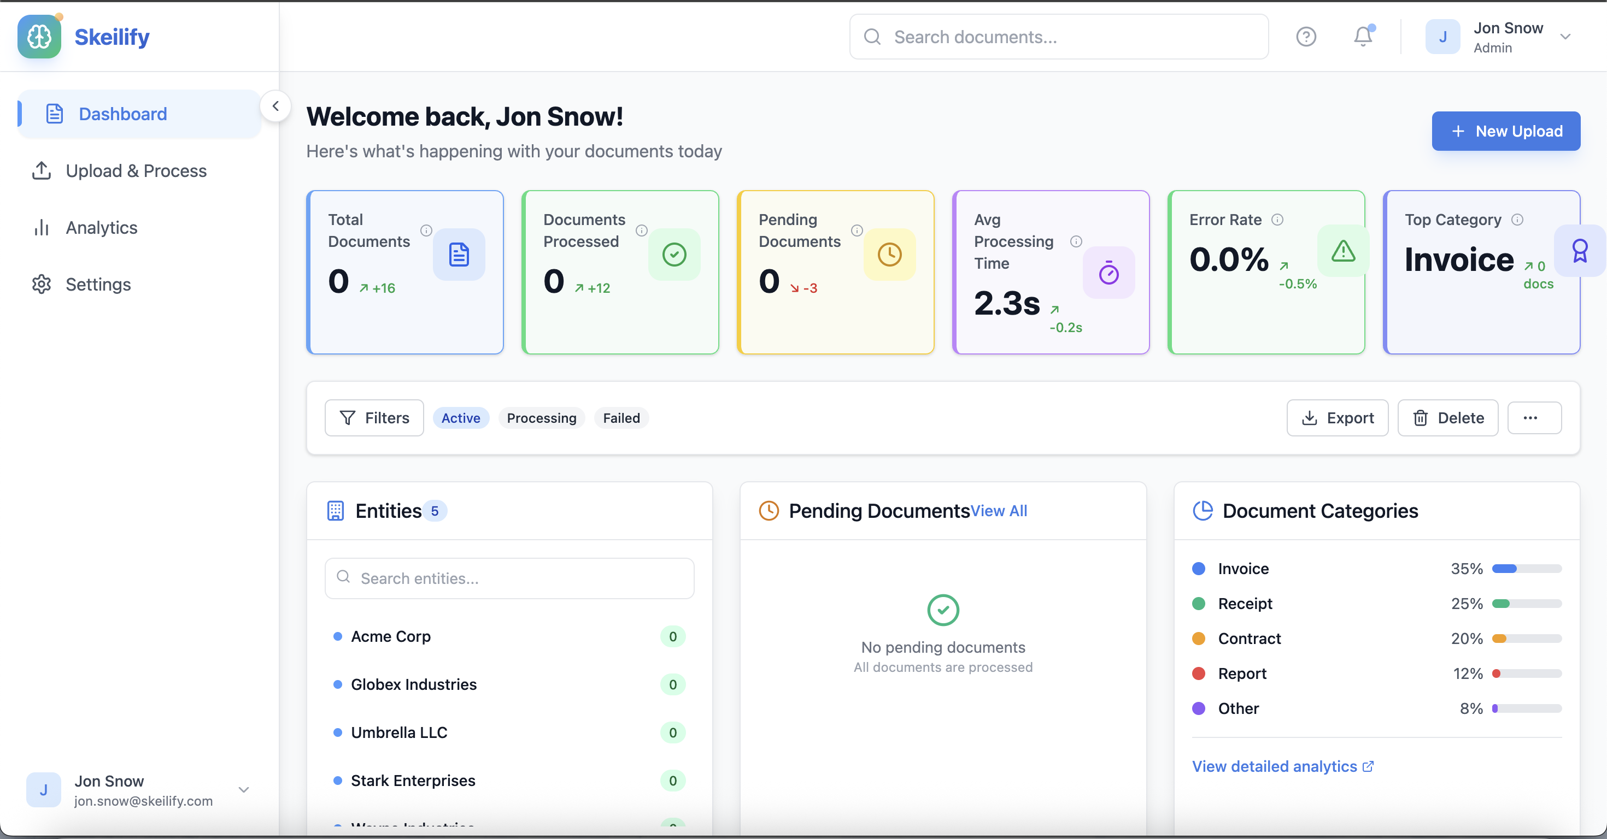Image resolution: width=1607 pixels, height=839 pixels.
Task: Click the New Upload button
Action: coord(1505,131)
